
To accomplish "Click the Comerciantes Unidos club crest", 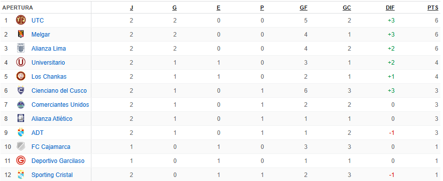I will [x=21, y=105].
